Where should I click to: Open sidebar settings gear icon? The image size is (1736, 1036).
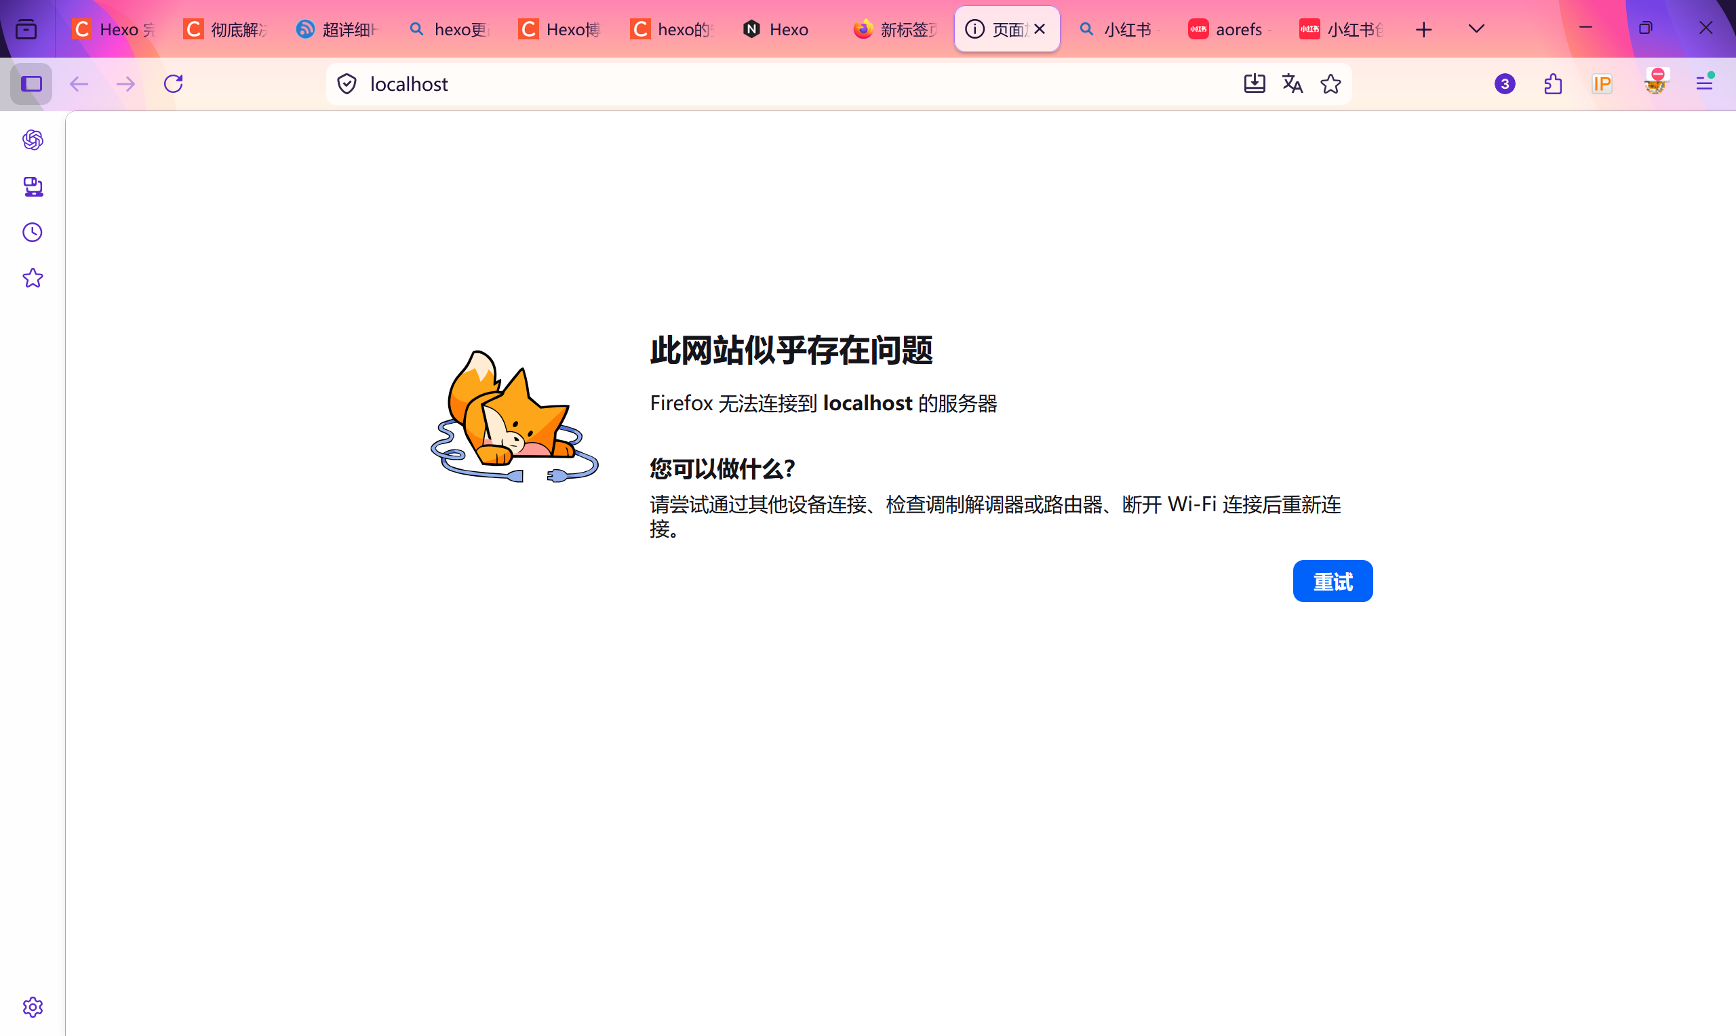click(33, 1007)
